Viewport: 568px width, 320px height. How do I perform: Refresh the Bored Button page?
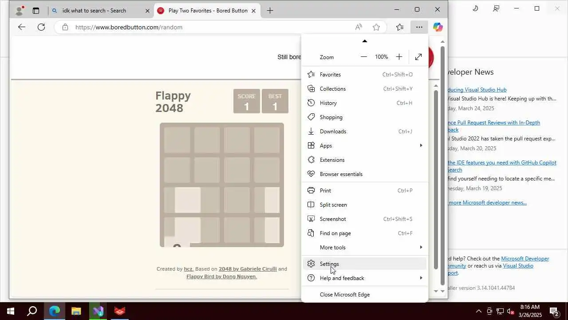[41, 27]
